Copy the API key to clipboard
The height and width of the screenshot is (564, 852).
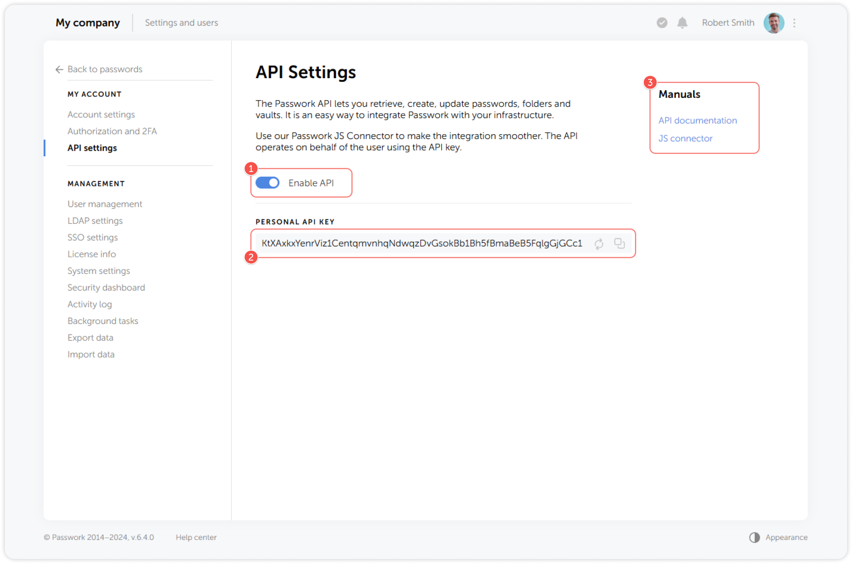point(619,243)
